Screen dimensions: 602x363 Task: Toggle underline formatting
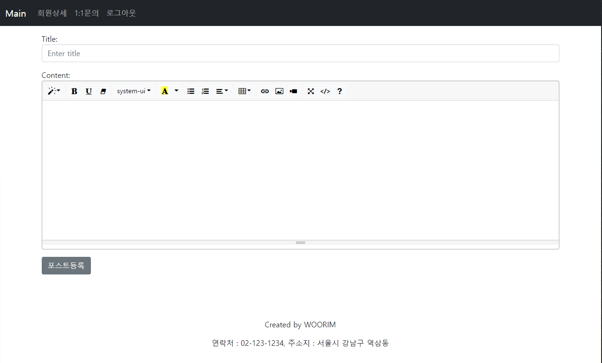(x=89, y=91)
